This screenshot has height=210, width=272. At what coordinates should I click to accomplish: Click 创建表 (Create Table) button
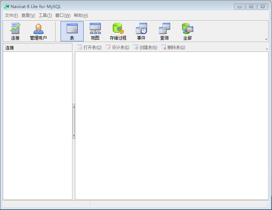[145, 47]
